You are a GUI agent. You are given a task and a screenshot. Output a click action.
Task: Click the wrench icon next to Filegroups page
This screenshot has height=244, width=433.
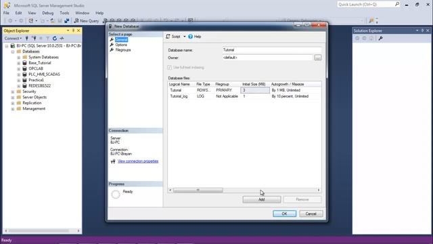tap(112, 49)
